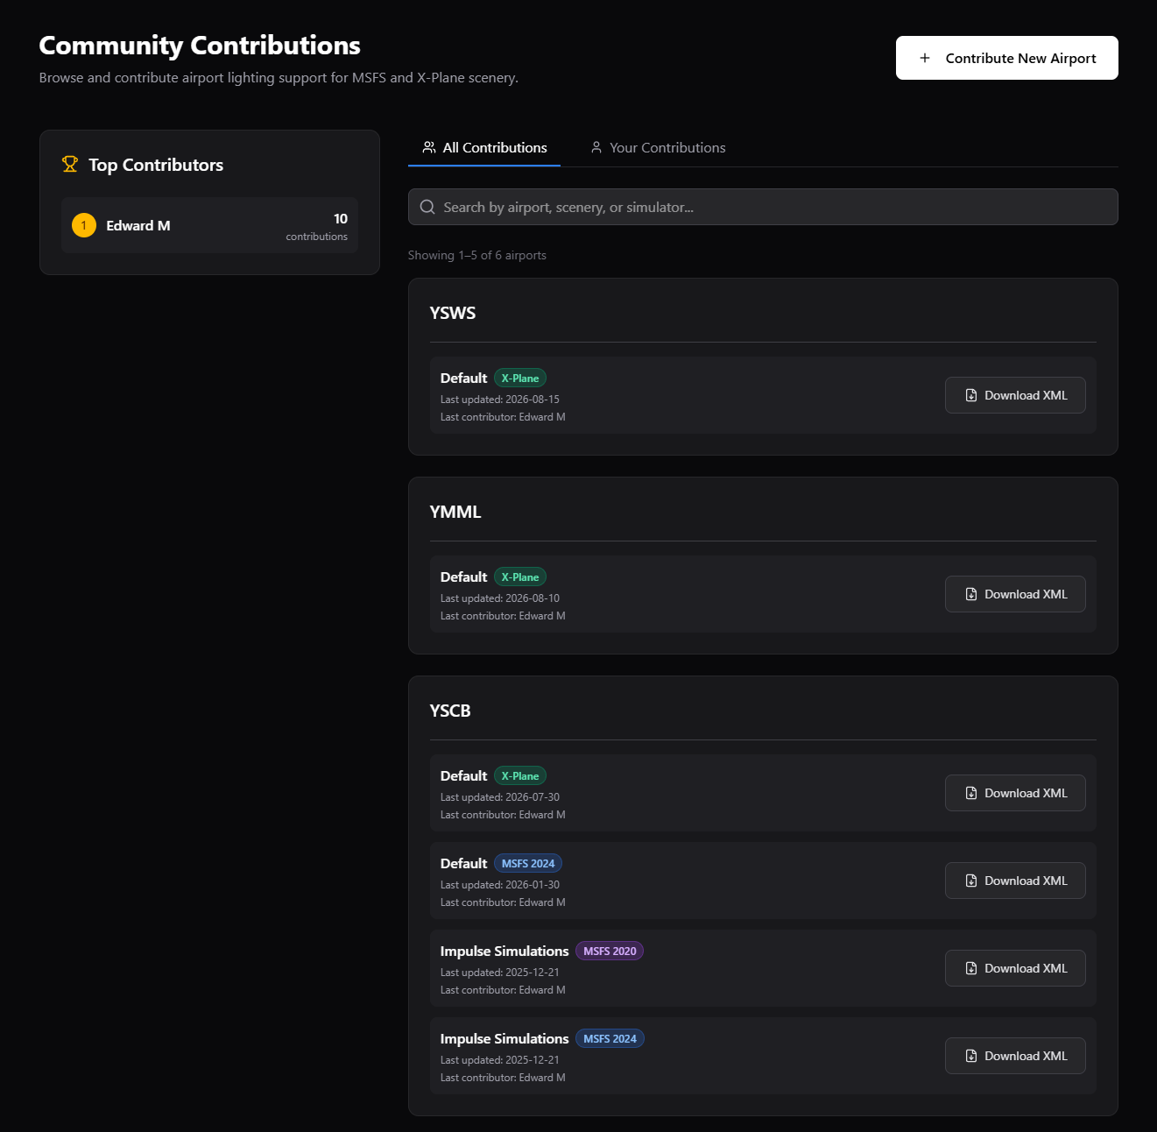Select the YSWS airport heading
1157x1132 pixels.
click(453, 313)
